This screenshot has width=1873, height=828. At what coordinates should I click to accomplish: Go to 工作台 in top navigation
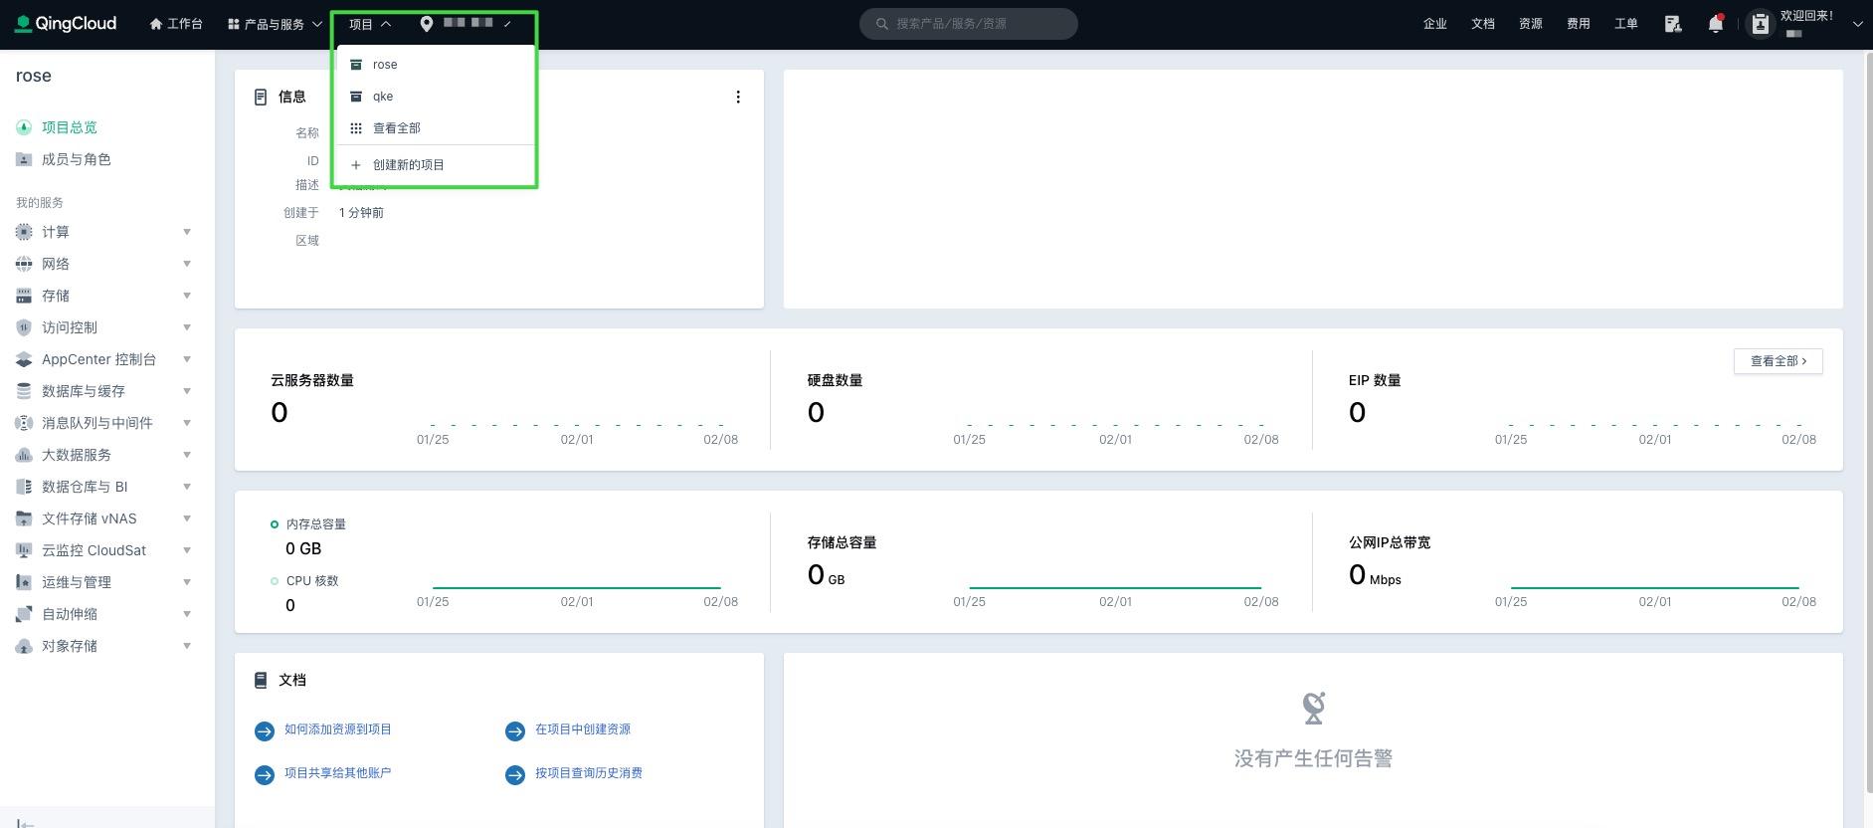coord(176,24)
